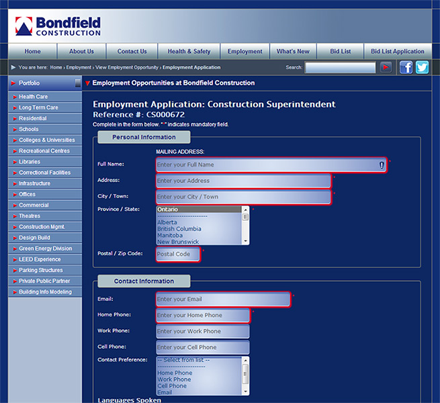Open the Employment menu tab
This screenshot has height=403, width=440.
click(x=245, y=51)
